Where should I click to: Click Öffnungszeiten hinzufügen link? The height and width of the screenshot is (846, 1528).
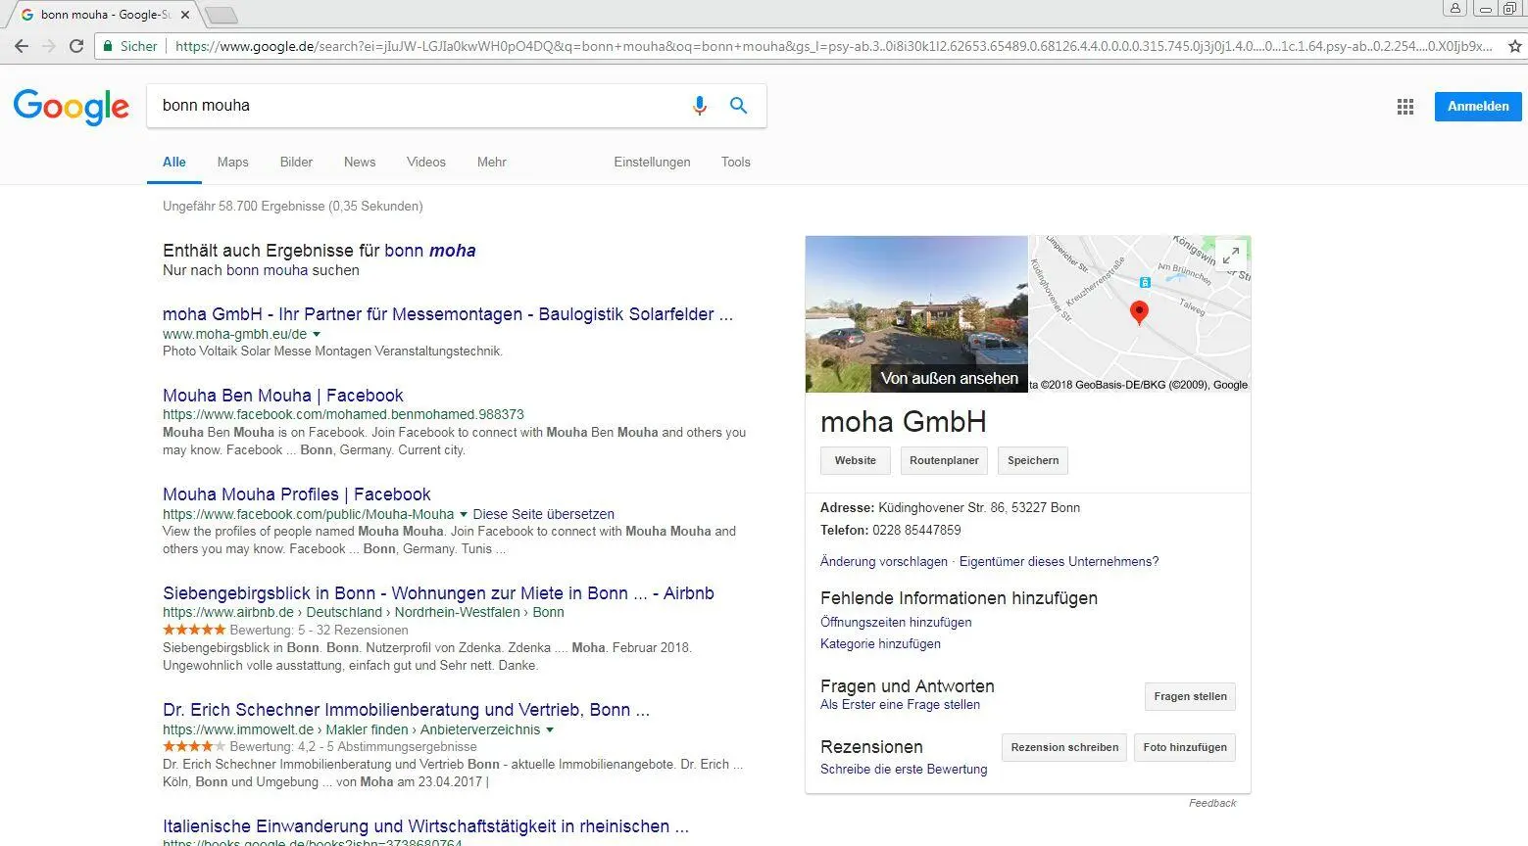click(896, 623)
